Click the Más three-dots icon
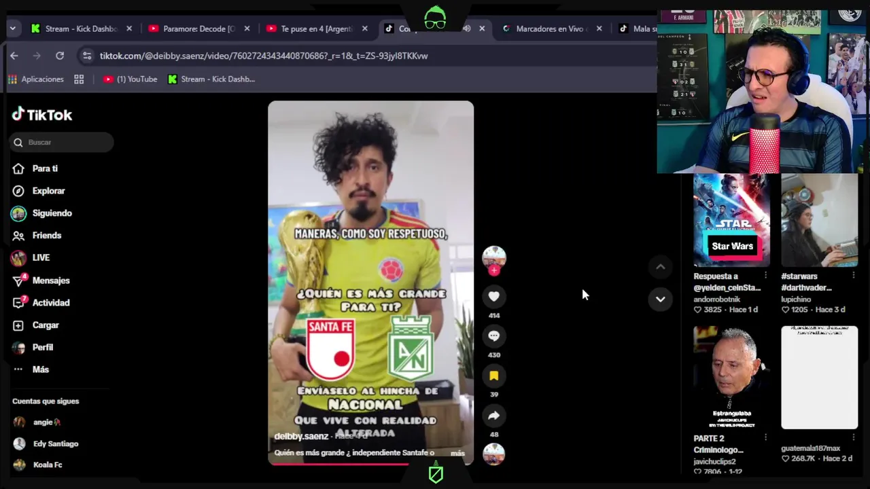 click(x=18, y=369)
